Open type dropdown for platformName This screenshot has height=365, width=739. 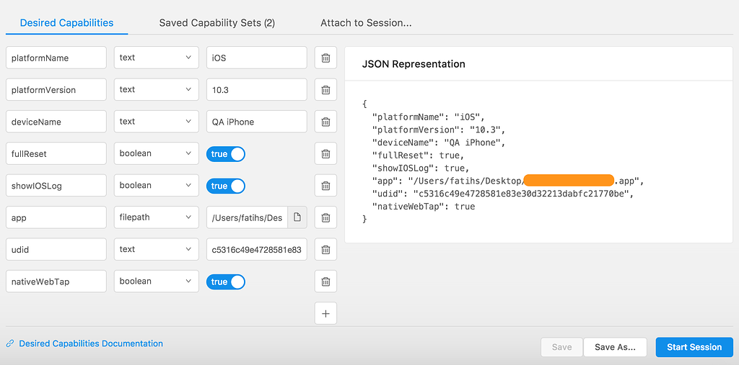coord(156,58)
